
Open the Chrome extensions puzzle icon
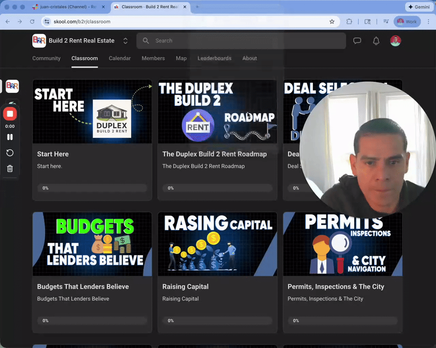(349, 22)
